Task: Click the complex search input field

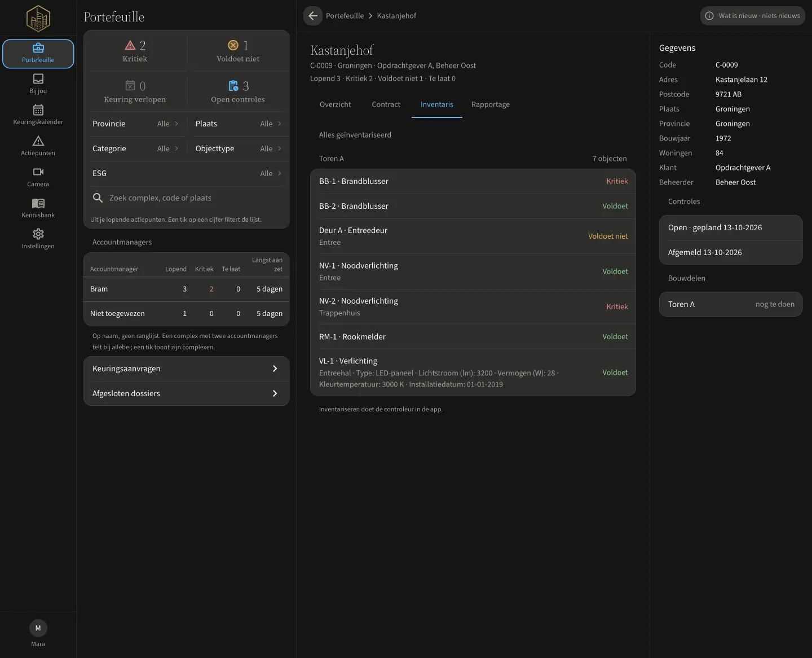Action: click(x=187, y=198)
